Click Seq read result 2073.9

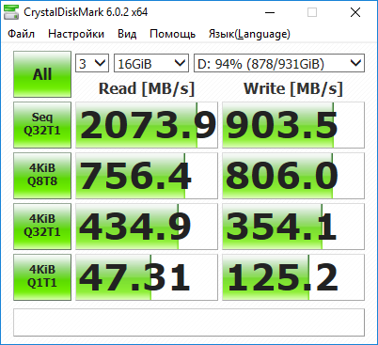tap(147, 125)
